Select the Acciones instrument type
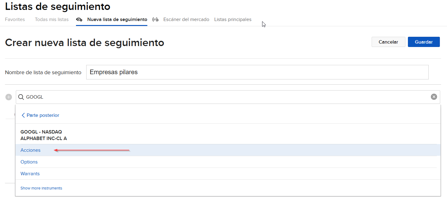 pos(30,150)
